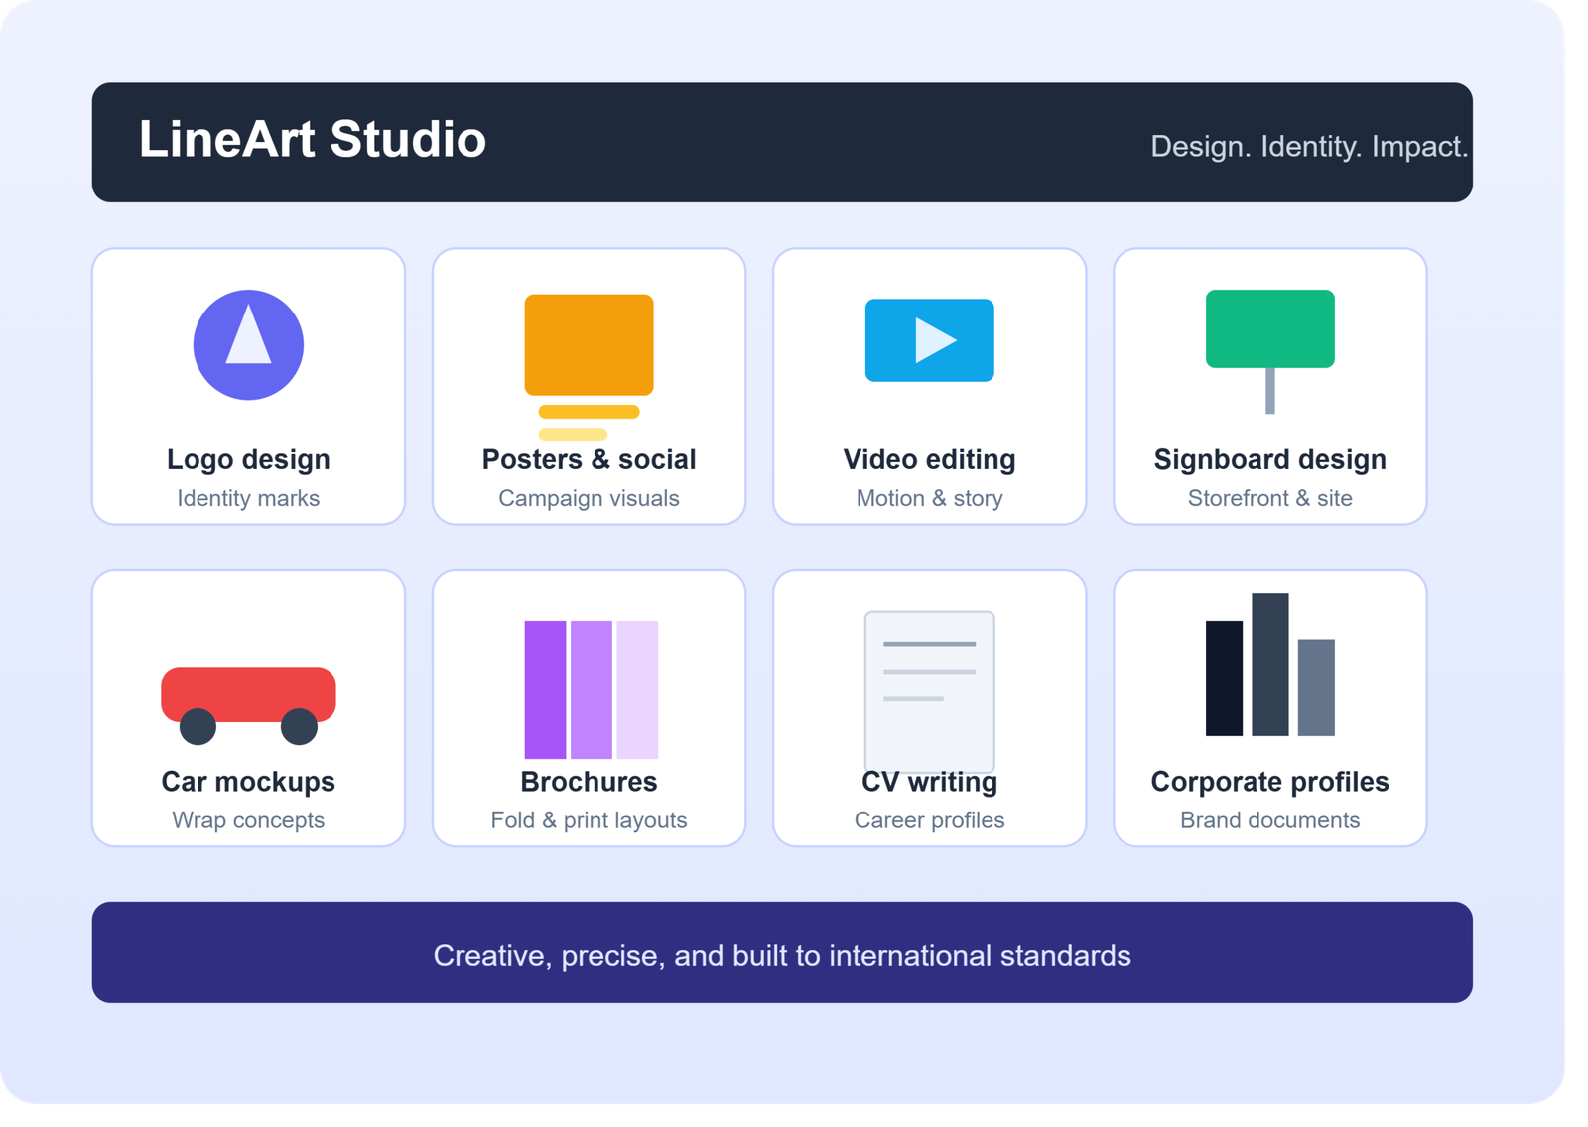The width and height of the screenshot is (1588, 1127).
Task: Select the Fold & print layouts subtitle
Action: pyautogui.click(x=589, y=820)
